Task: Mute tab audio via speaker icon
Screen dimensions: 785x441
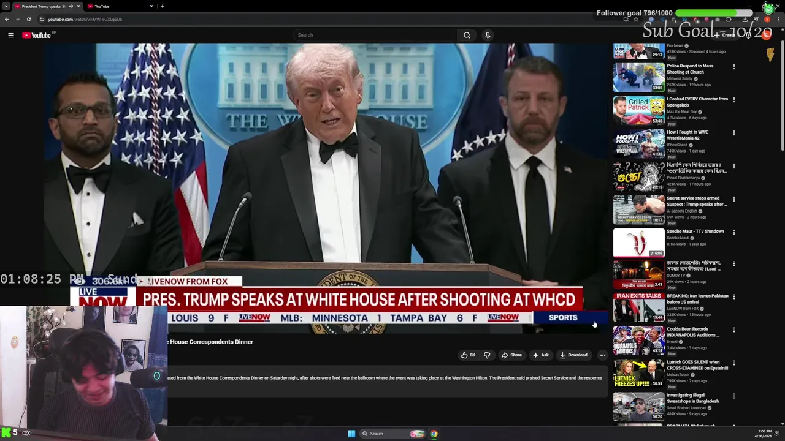Action: pyautogui.click(x=71, y=6)
